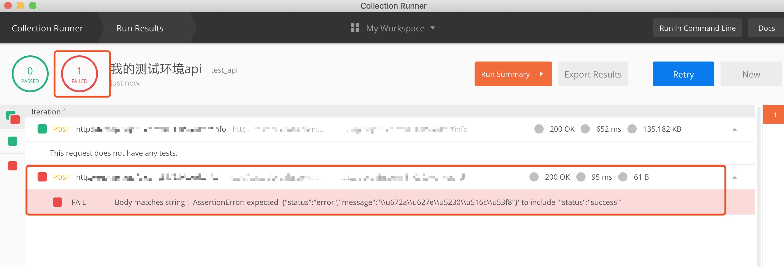Click the green status square of first POST request
This screenshot has width=784, height=267.
pos(42,129)
